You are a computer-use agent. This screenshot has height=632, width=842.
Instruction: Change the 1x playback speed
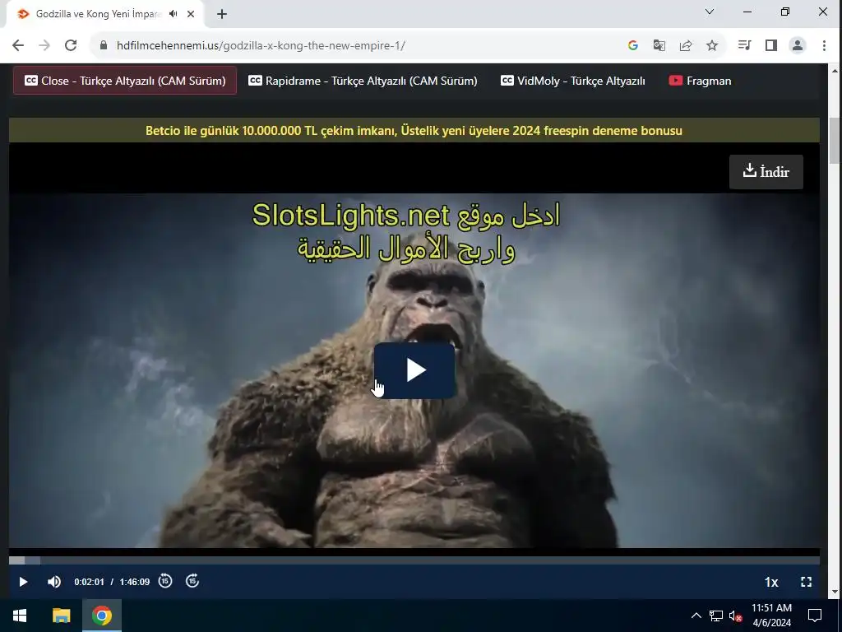click(771, 582)
